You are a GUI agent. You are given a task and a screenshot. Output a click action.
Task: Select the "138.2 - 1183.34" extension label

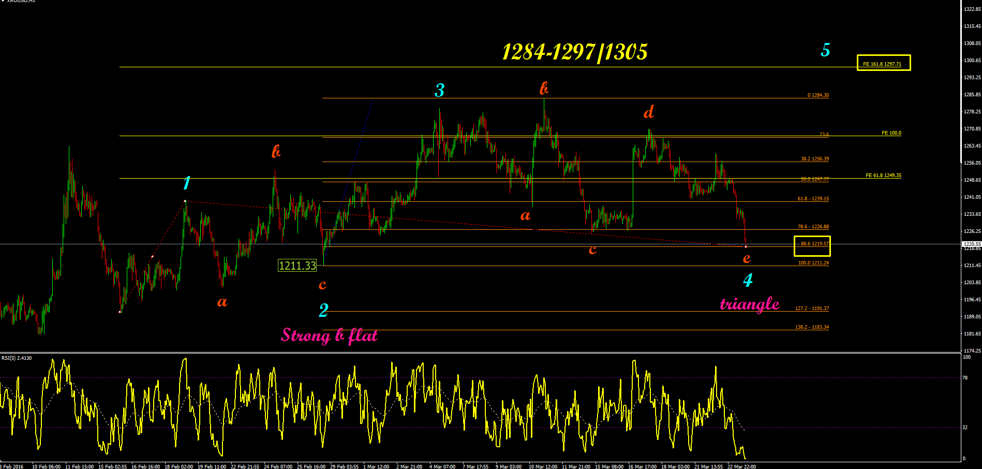click(812, 327)
